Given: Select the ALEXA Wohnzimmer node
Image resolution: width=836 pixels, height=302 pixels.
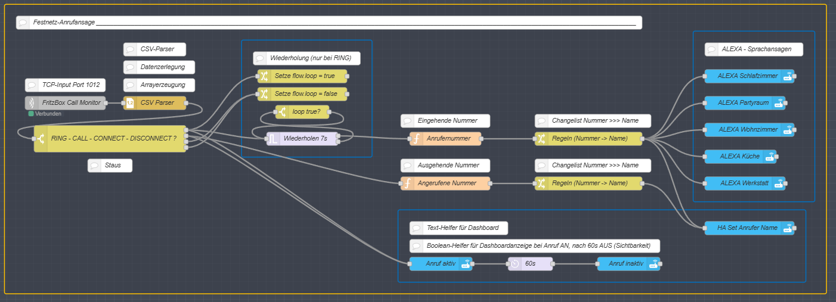Looking at the screenshot, I should pyautogui.click(x=747, y=130).
